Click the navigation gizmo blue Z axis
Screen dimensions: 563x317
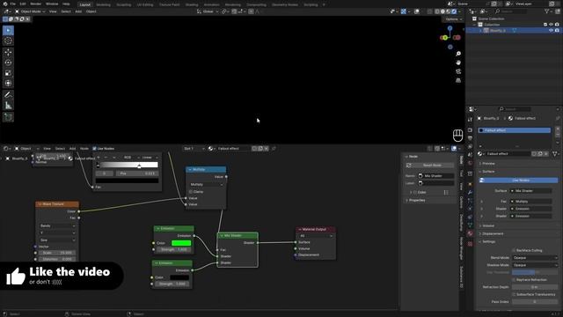450,28
